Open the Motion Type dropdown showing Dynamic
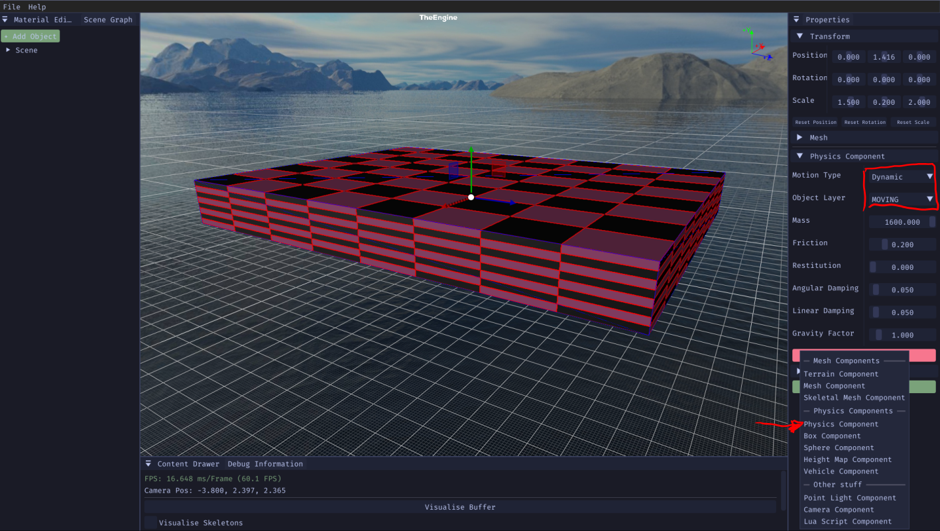The image size is (940, 531). pos(902,177)
